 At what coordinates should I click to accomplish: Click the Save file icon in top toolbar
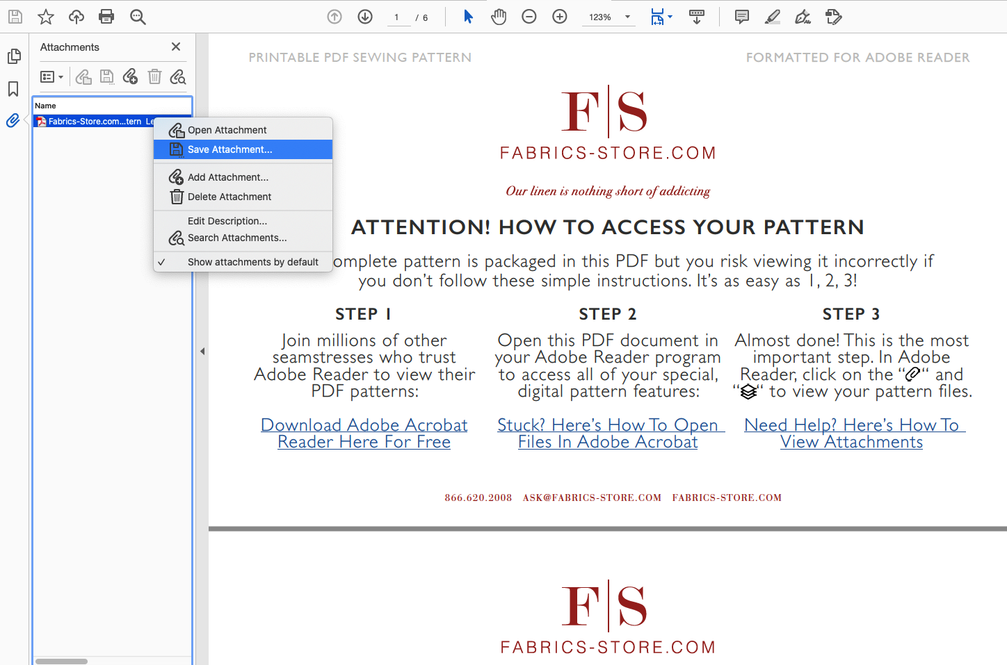pos(15,17)
